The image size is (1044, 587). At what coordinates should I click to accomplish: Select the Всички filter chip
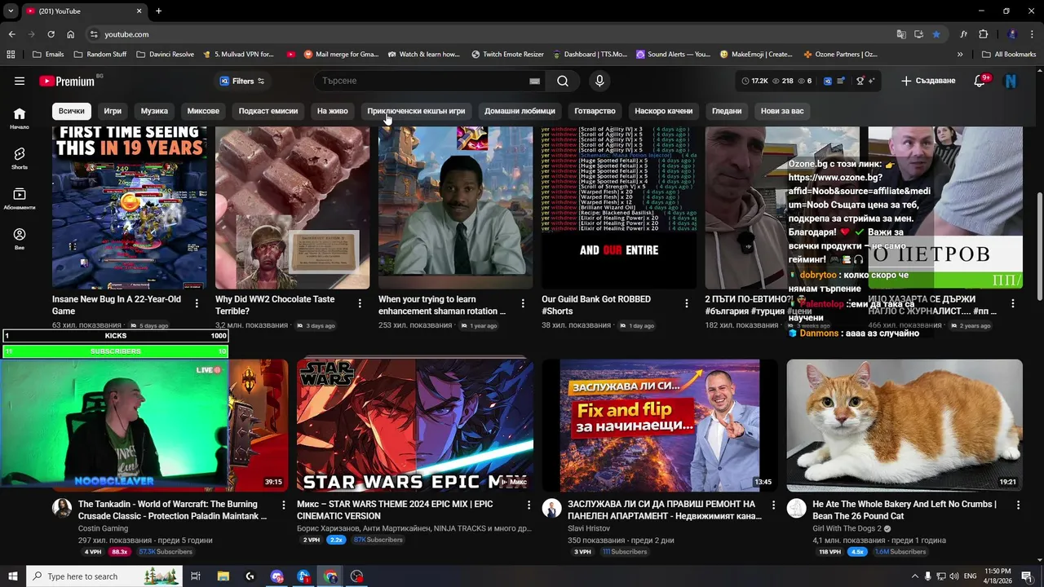pos(72,111)
